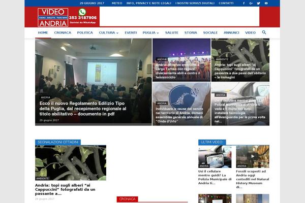Click the WhatsApp logo icon
The image size is (305, 203).
pos(82,12)
